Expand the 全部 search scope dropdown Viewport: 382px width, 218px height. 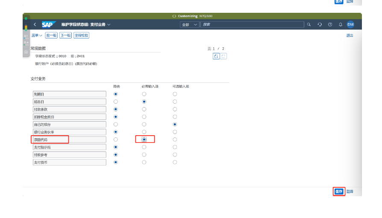click(190, 25)
